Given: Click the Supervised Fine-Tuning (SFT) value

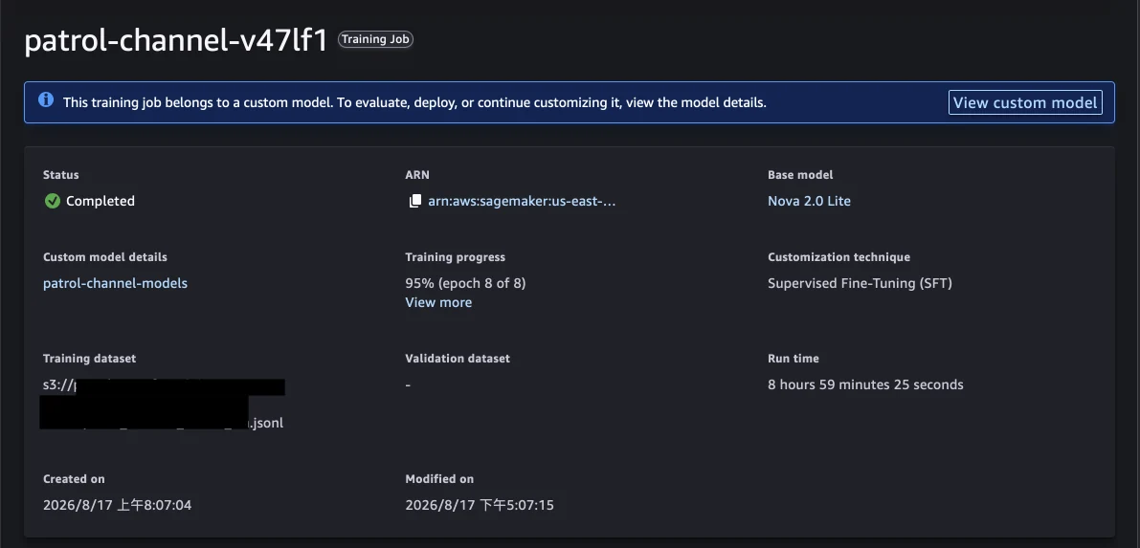Looking at the screenshot, I should tap(861, 283).
